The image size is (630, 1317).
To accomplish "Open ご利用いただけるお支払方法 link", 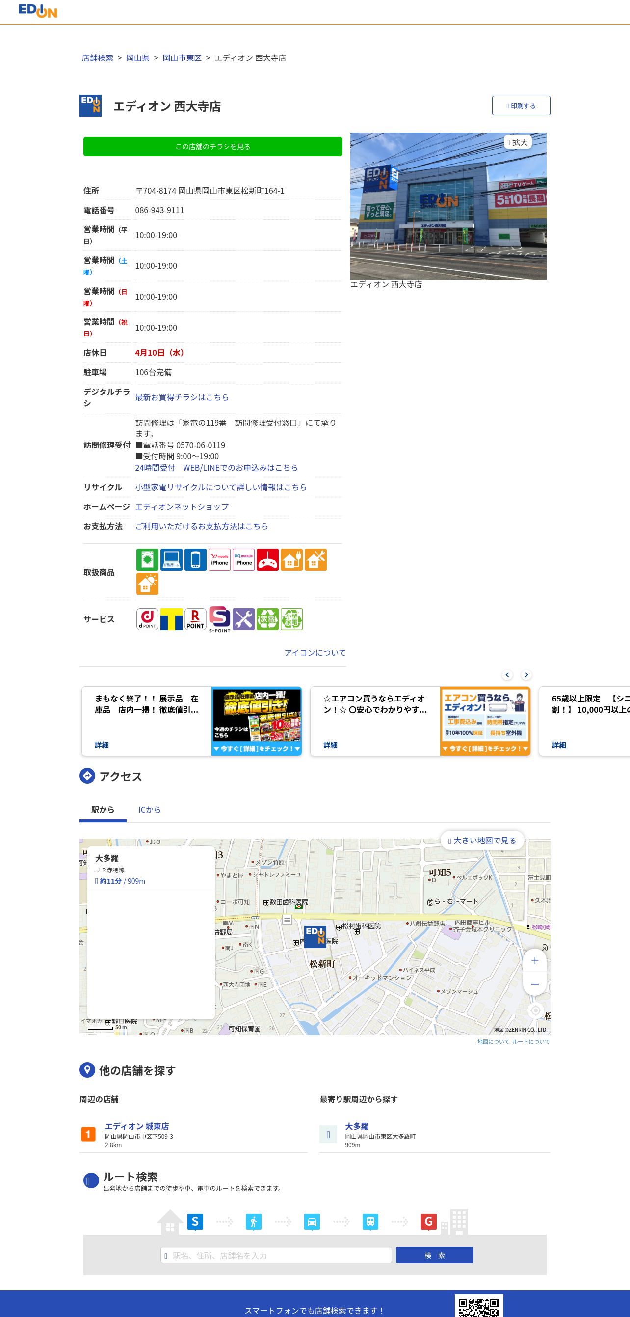I will (202, 526).
